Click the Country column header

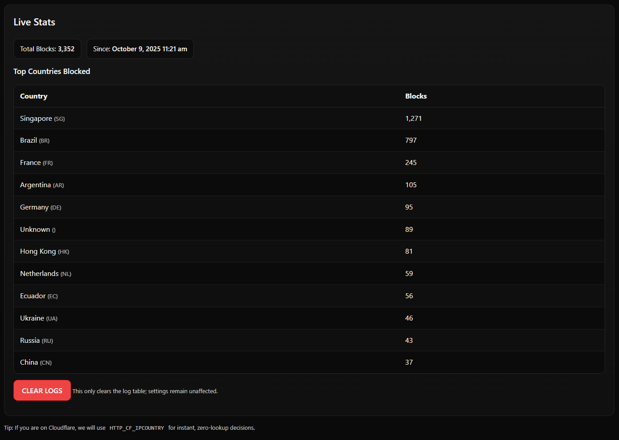point(33,96)
